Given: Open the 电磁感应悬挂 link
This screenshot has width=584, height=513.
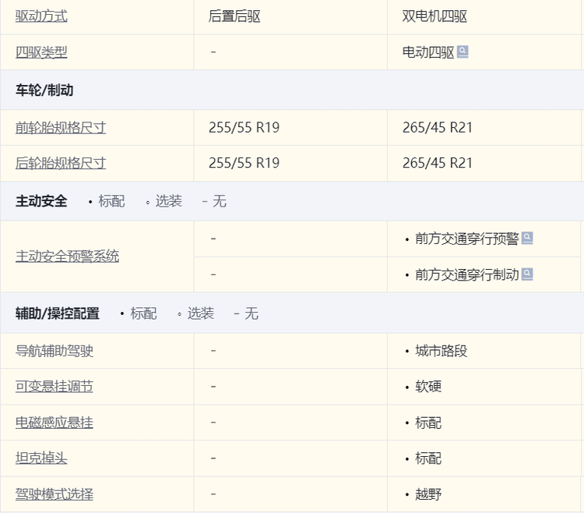Looking at the screenshot, I should tap(55, 423).
